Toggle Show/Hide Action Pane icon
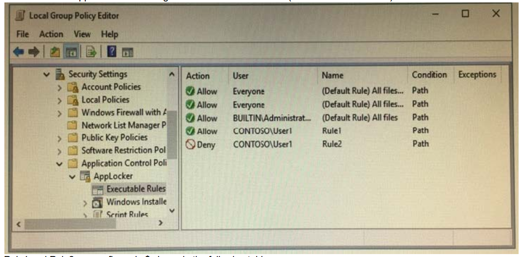 [128, 52]
